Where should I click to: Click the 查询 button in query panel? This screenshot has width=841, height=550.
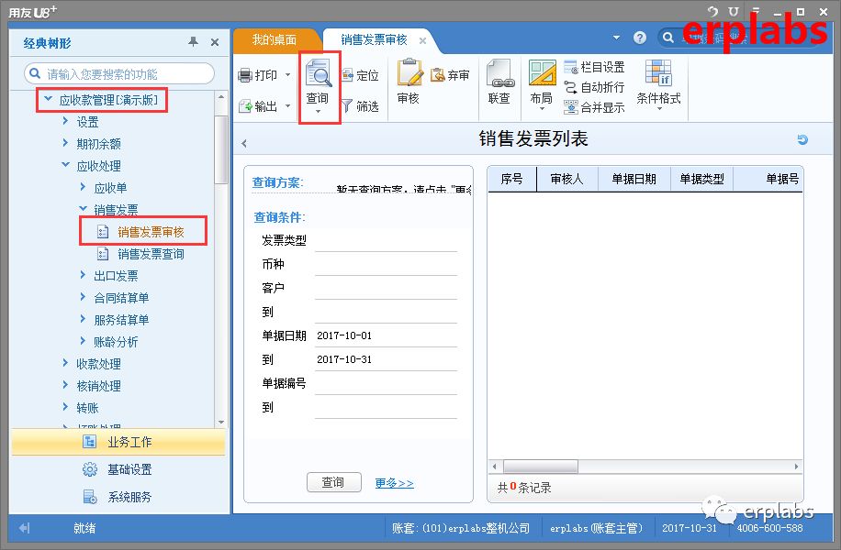pos(333,482)
